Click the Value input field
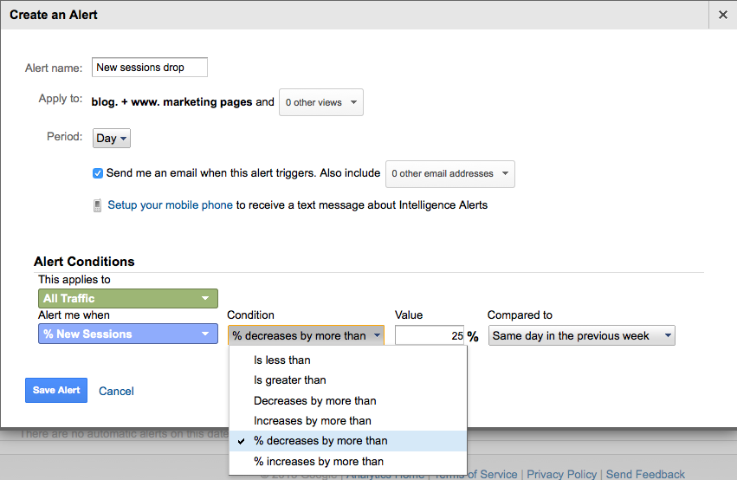 pyautogui.click(x=430, y=335)
